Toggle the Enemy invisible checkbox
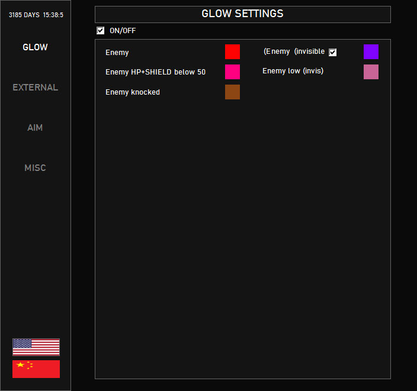417x391 pixels. tap(333, 52)
